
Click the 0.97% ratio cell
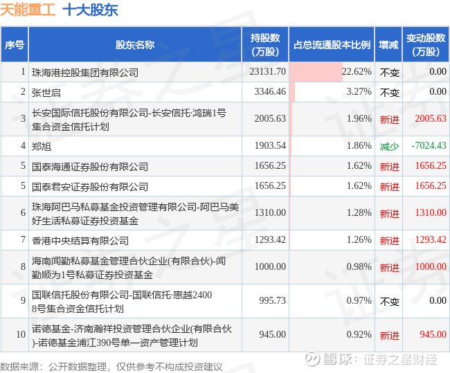pos(332,301)
